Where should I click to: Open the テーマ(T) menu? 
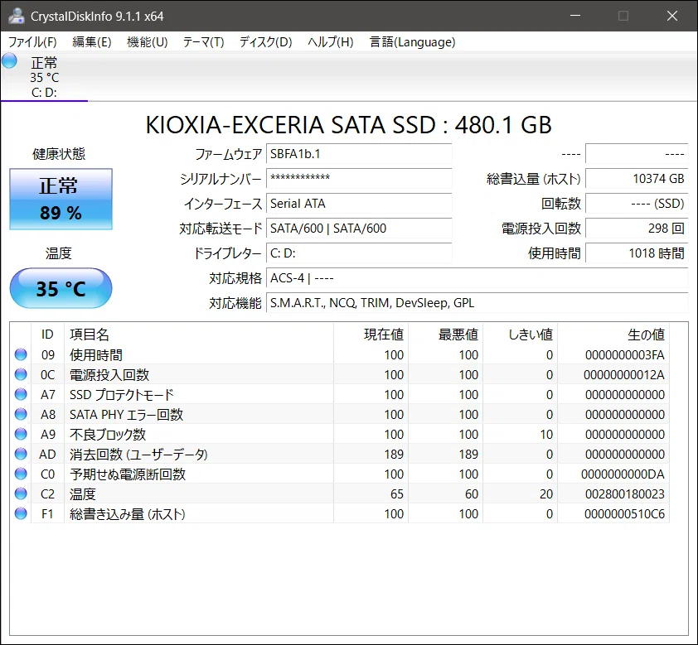pos(203,41)
